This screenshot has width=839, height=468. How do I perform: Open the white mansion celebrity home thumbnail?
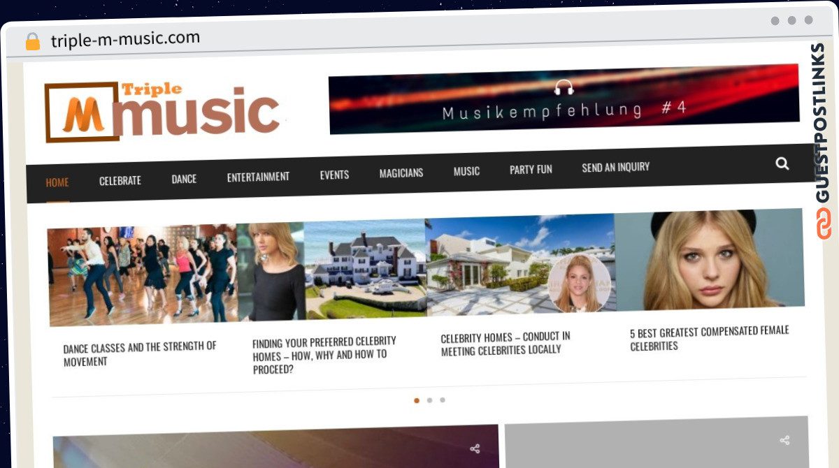[x=331, y=270]
